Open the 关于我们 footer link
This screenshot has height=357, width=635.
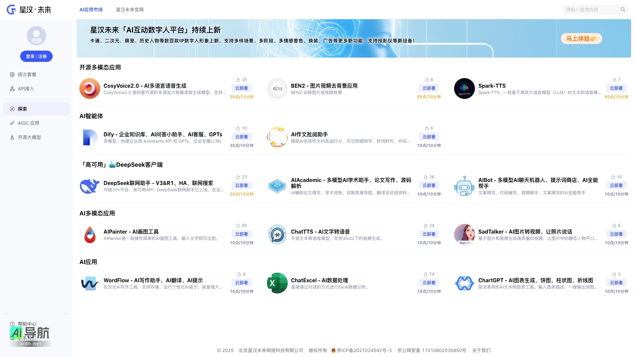481,350
